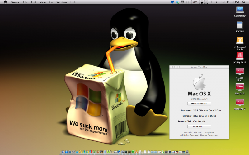Image resolution: width=249 pixels, height=155 pixels.
Task: Click the Finder icon in the Dock
Action: click(x=63, y=152)
